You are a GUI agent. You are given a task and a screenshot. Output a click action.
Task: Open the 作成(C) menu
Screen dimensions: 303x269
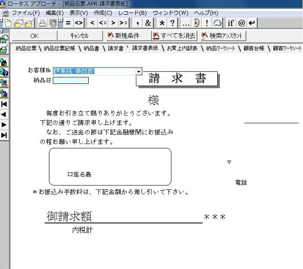click(x=103, y=13)
